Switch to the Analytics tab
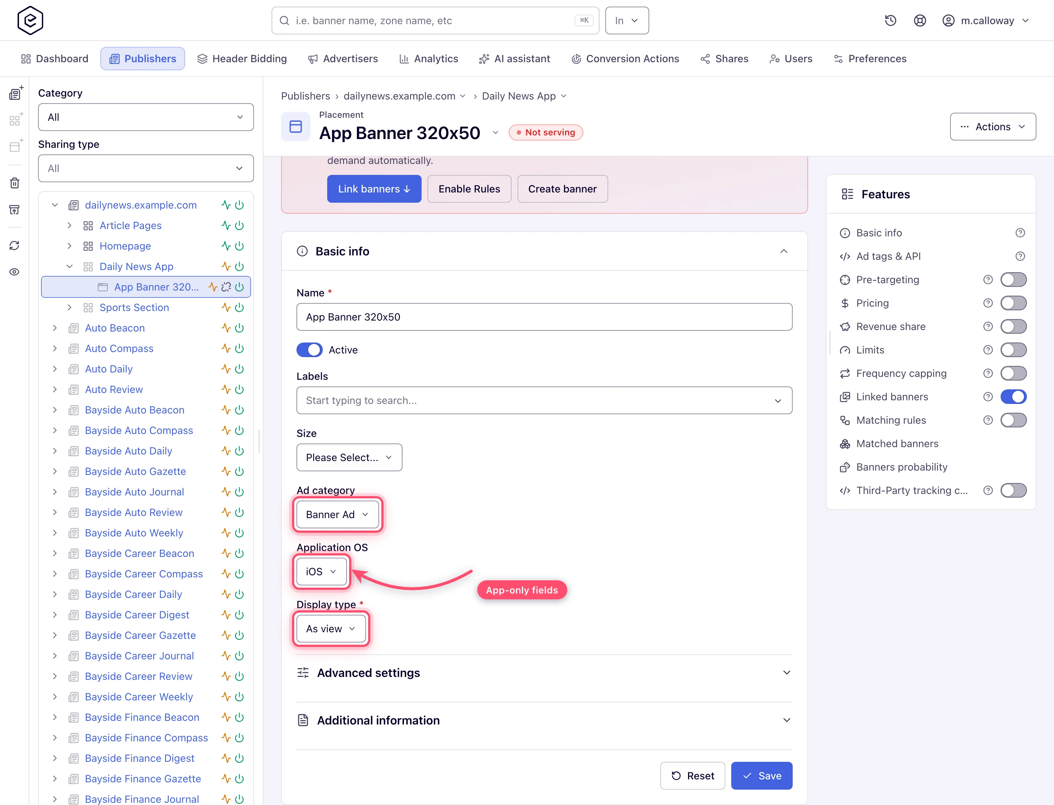Viewport: 1054px width, 805px height. tap(429, 59)
